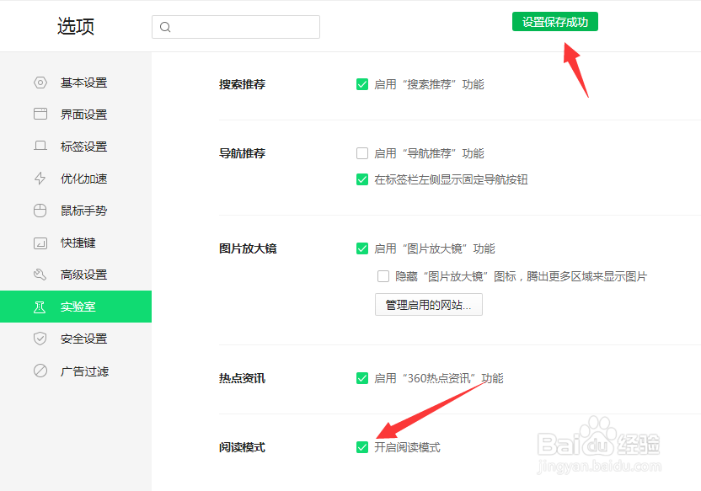
Task: Click the 导航推荐 section heading
Action: click(x=242, y=153)
